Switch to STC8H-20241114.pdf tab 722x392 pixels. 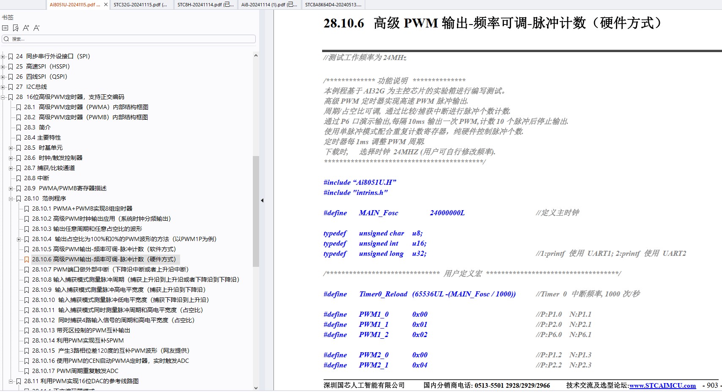(205, 5)
